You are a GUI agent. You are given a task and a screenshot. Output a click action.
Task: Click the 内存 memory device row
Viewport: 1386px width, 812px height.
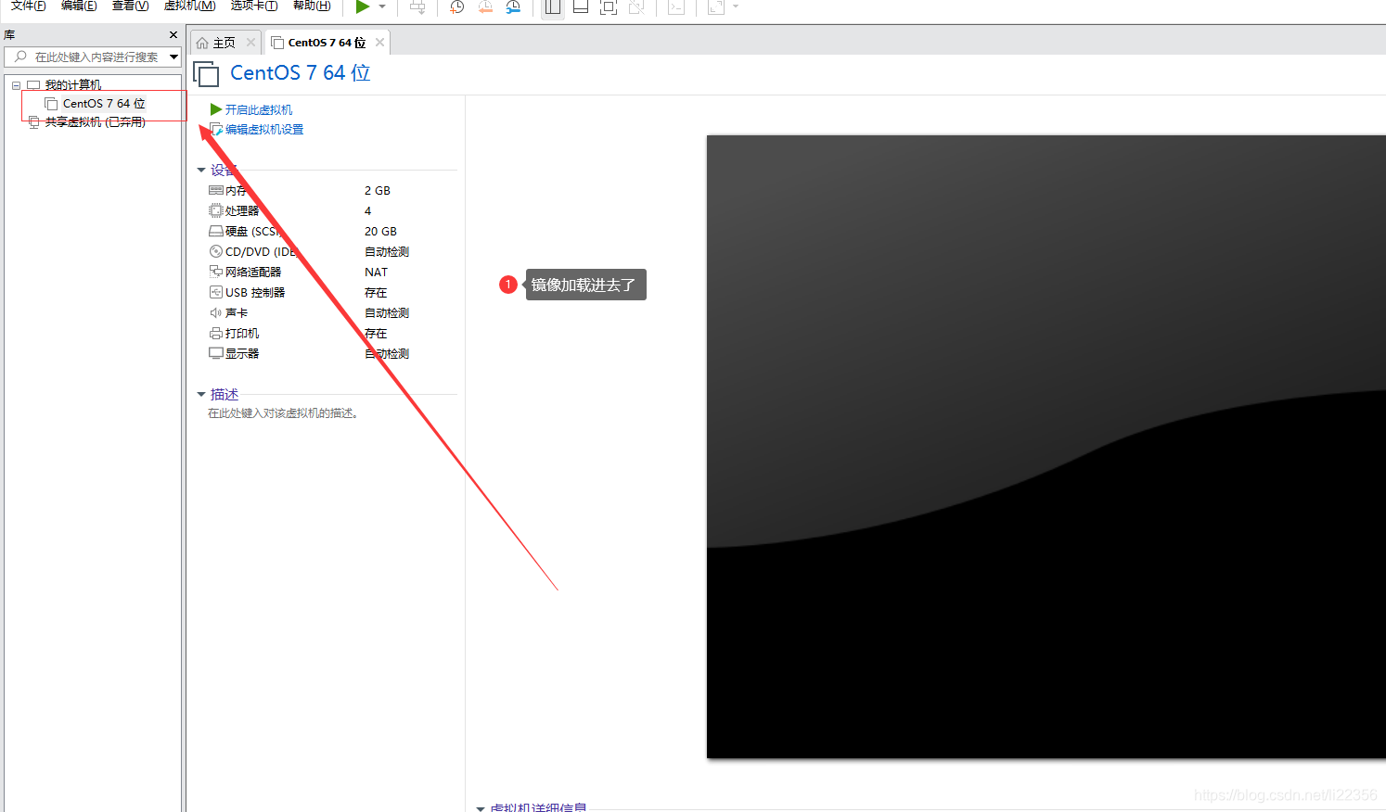pos(331,191)
